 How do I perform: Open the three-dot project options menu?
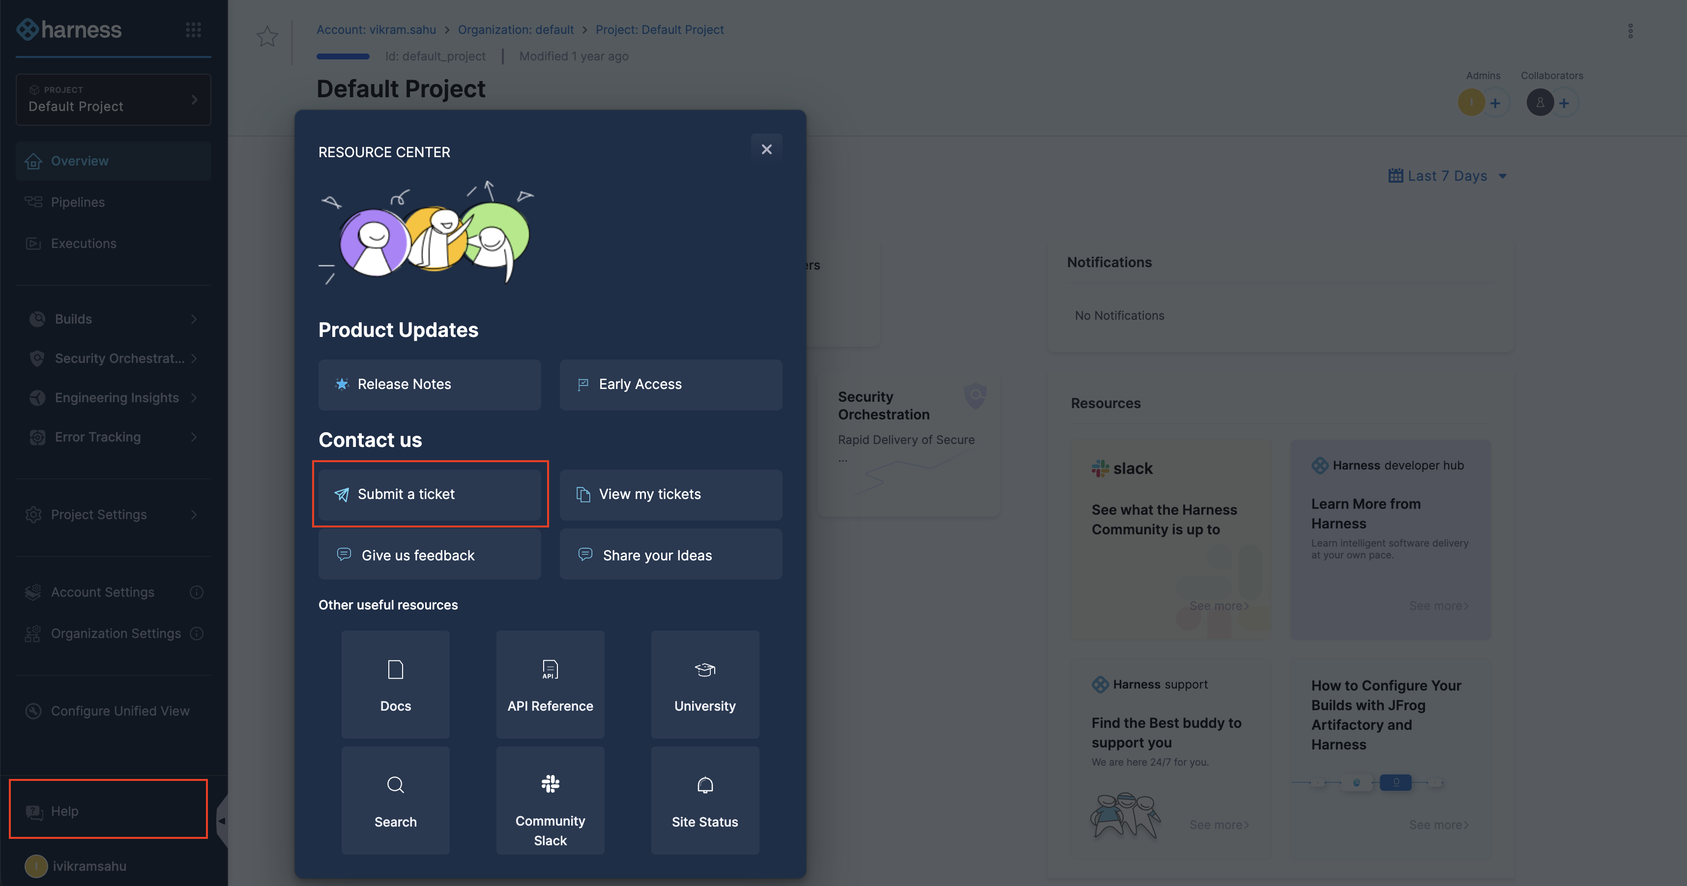pos(1630,31)
